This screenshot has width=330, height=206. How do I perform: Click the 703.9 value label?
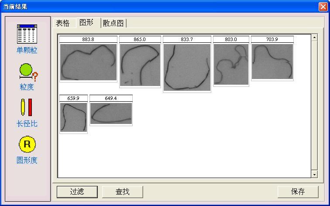(x=272, y=39)
